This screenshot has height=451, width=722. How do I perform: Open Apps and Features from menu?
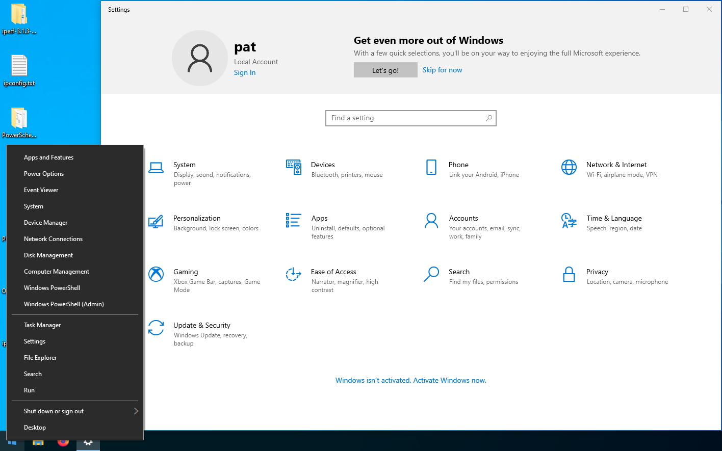pos(75,157)
